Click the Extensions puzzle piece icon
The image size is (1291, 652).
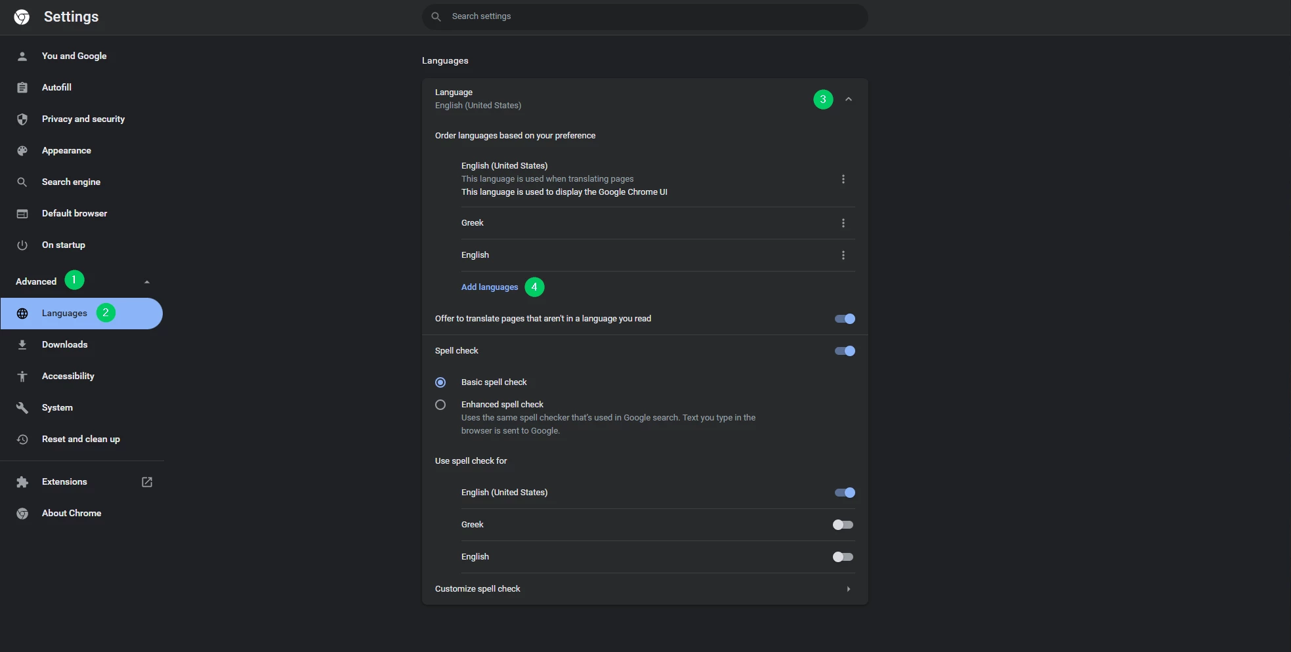(x=22, y=482)
